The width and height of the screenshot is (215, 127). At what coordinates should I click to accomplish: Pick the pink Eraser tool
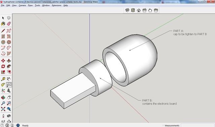click(9, 24)
